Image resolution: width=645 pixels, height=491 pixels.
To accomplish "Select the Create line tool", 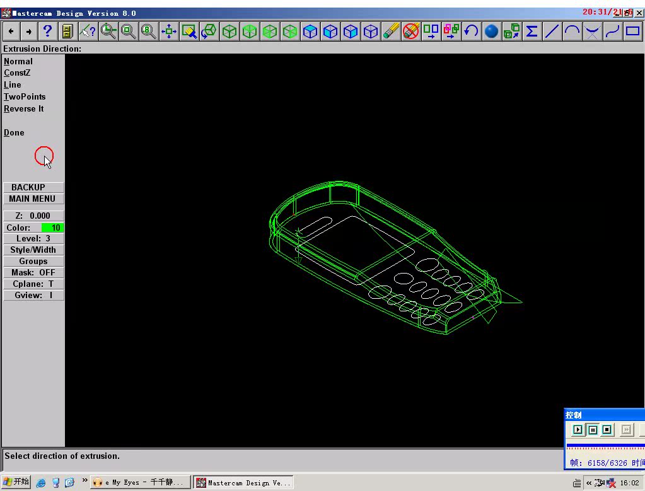I will click(552, 32).
